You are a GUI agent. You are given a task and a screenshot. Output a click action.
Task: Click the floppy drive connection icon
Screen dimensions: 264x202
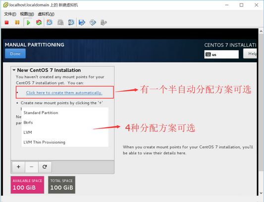tap(82, 22)
